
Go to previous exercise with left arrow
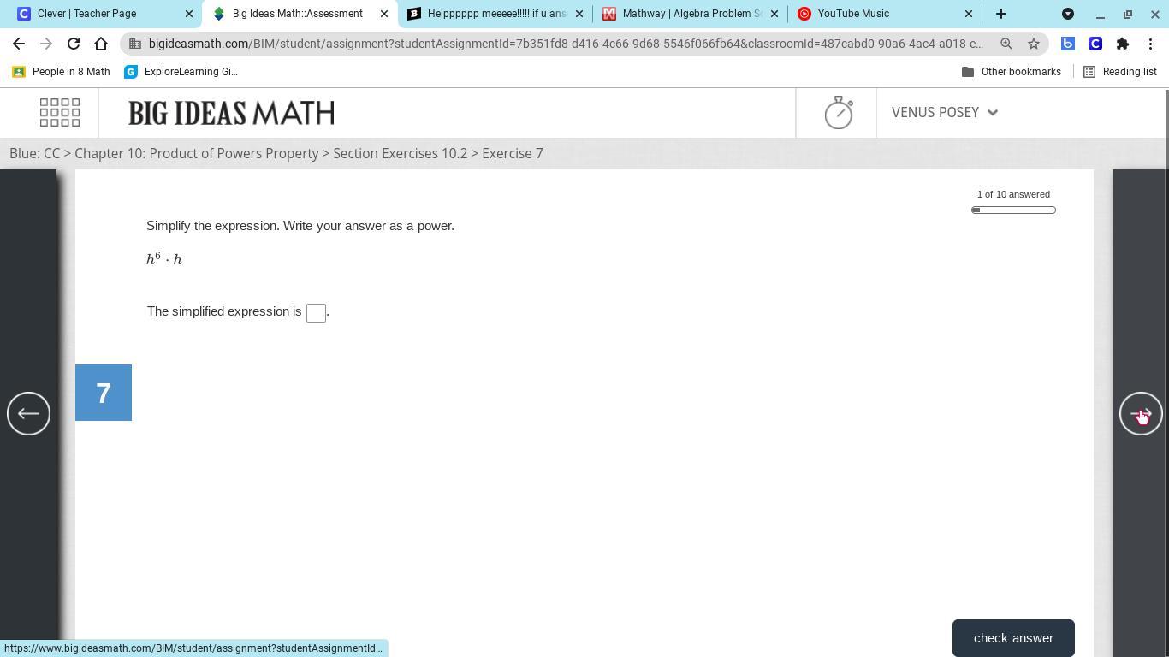click(x=28, y=414)
